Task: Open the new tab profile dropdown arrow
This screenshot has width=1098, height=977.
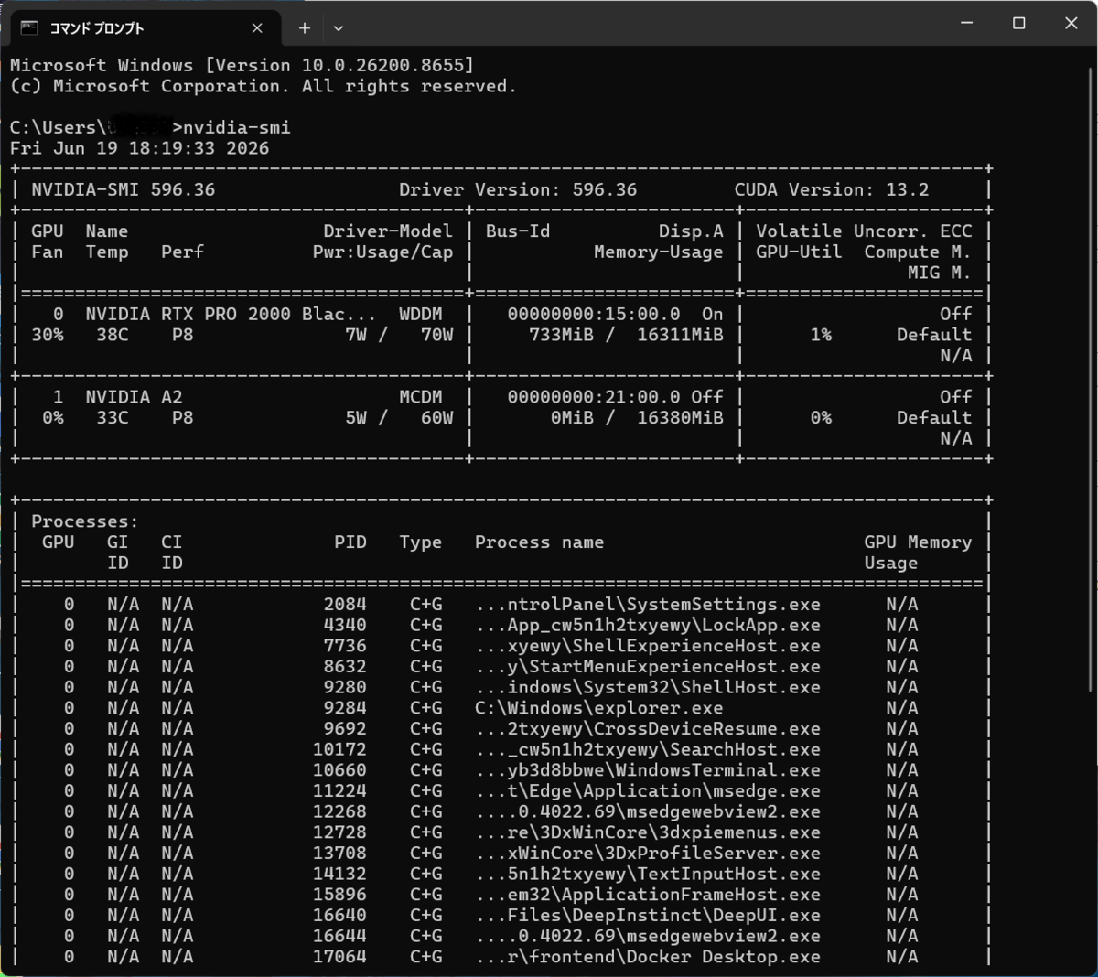Action: [339, 28]
